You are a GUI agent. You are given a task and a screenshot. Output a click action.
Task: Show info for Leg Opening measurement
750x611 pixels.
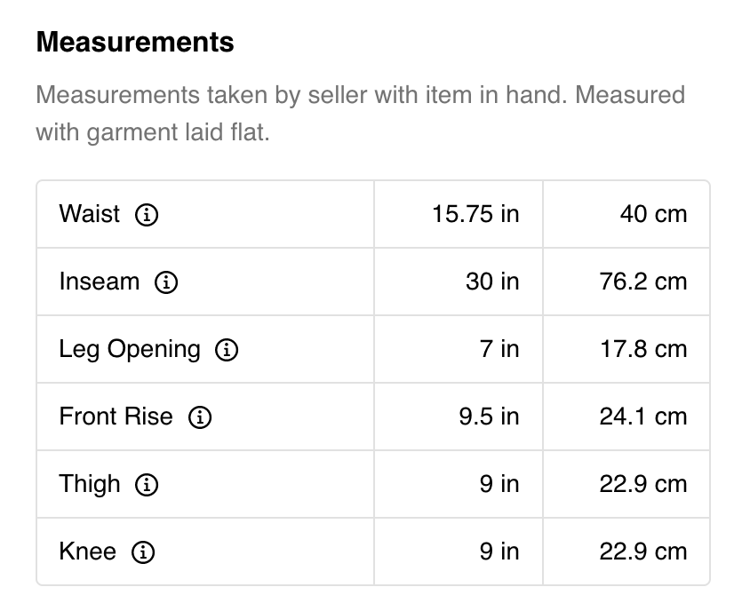point(227,350)
